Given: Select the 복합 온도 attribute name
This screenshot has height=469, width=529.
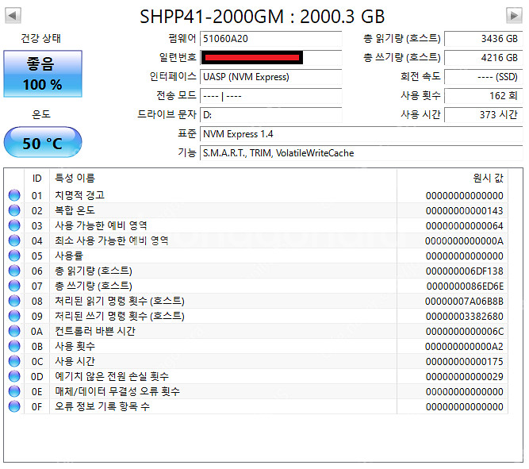Looking at the screenshot, I should tap(75, 210).
